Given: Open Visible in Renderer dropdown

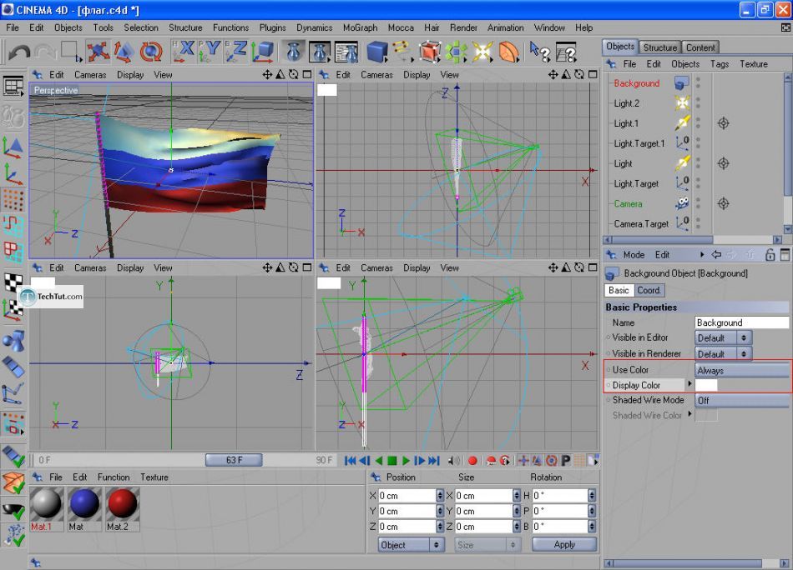Looking at the screenshot, I should point(723,354).
